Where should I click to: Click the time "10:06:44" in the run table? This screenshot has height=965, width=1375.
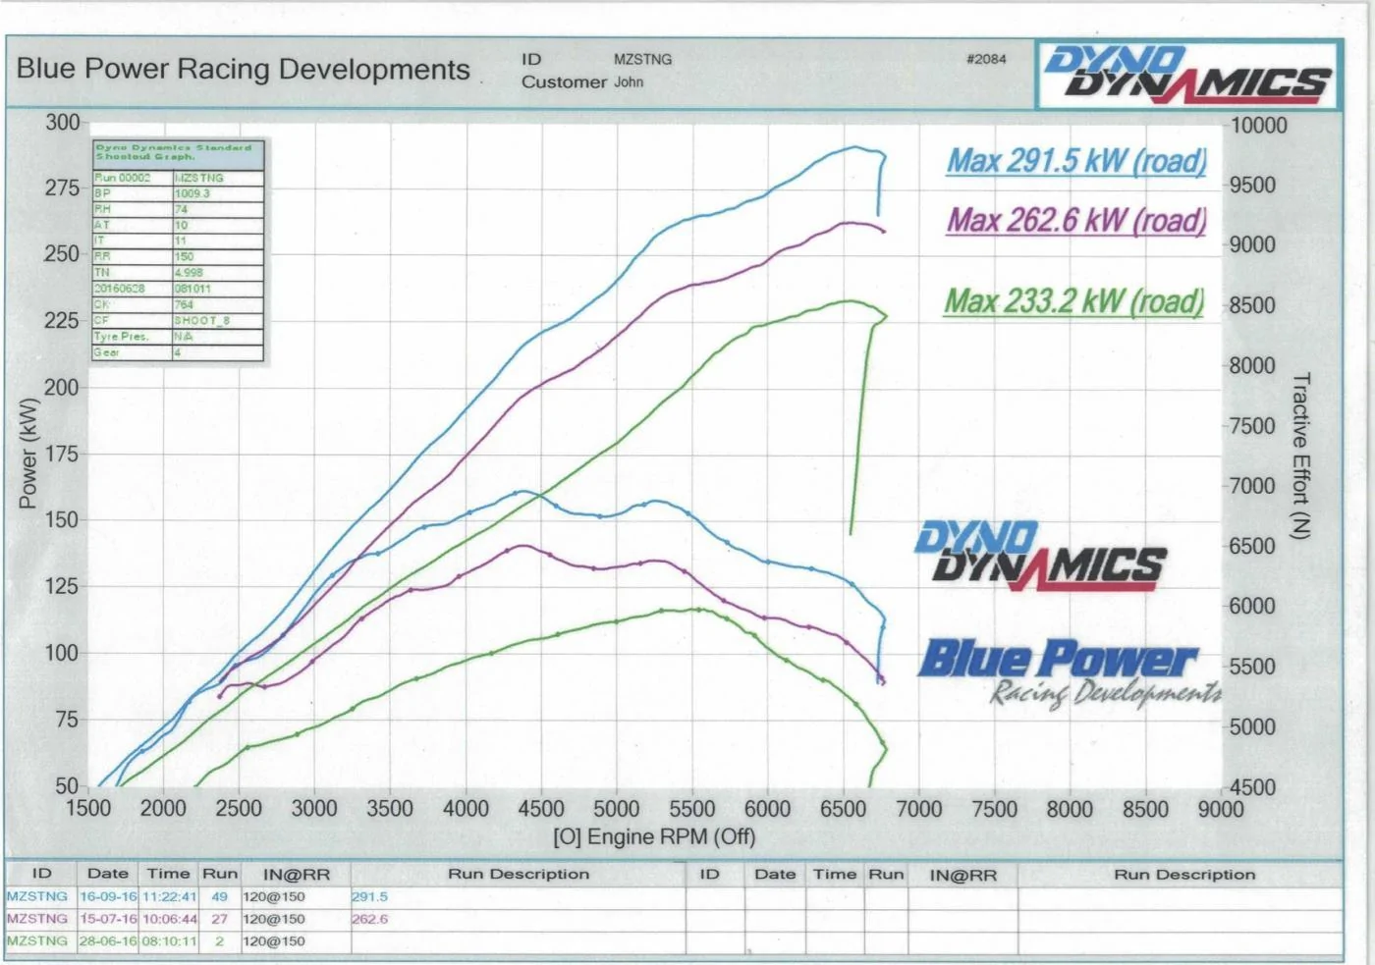click(169, 919)
